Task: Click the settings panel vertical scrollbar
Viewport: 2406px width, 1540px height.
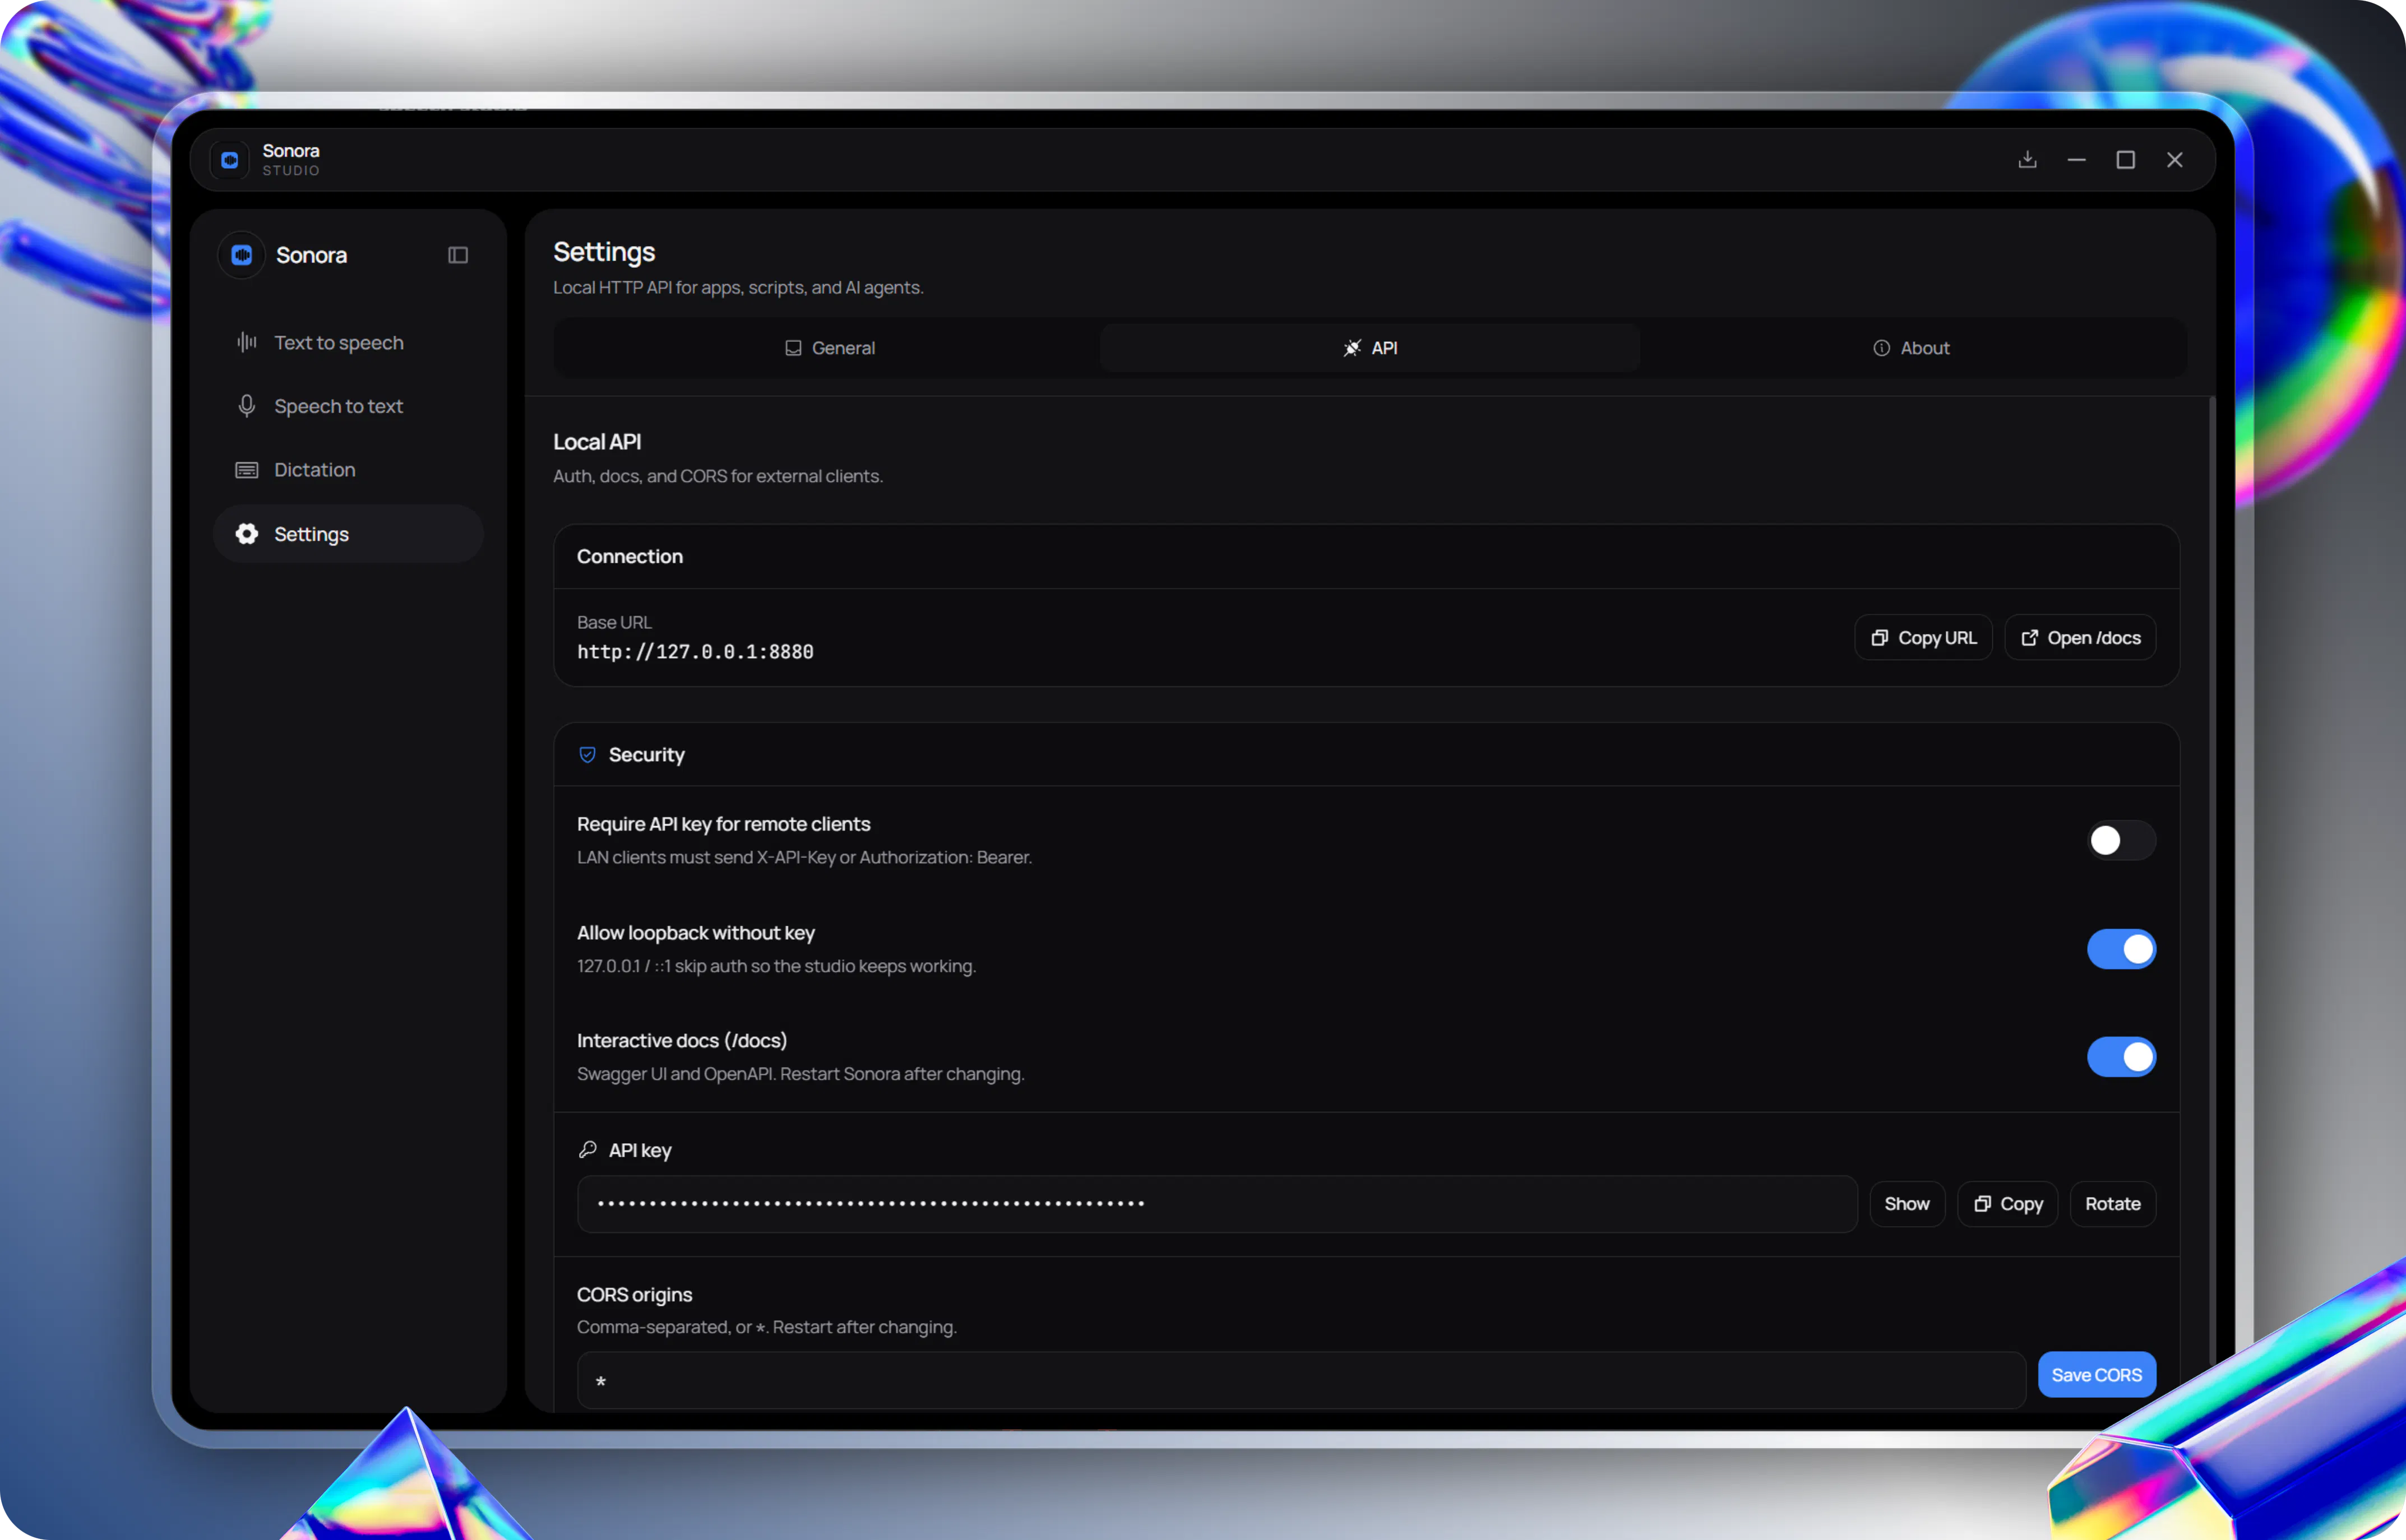Action: [x=2212, y=880]
